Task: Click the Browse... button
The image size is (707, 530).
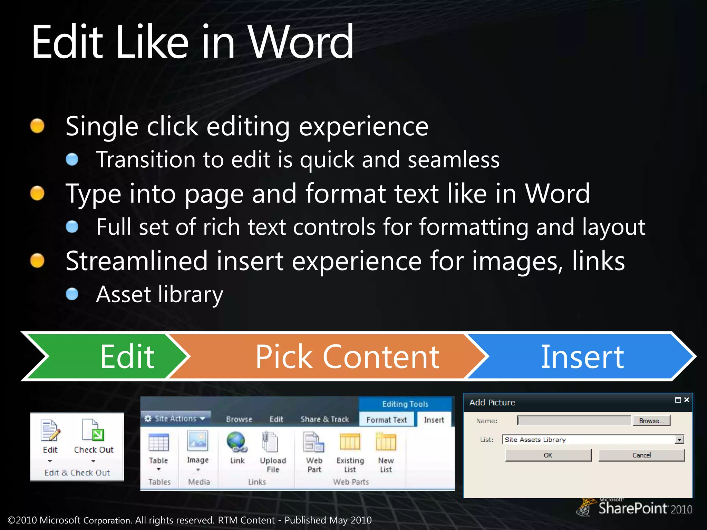Action: pos(651,421)
